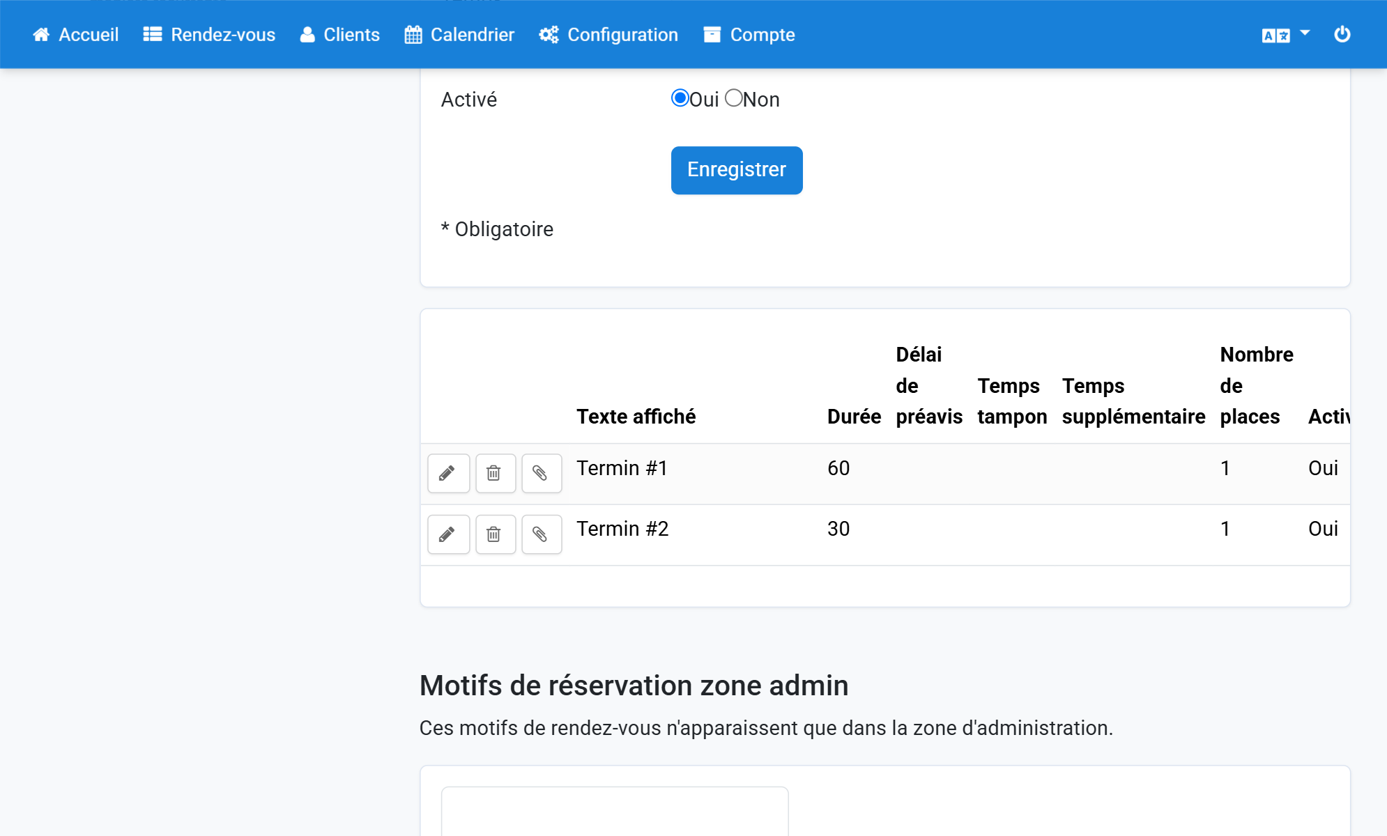Click the Motifs de réservation zone admin heading
Image resolution: width=1387 pixels, height=836 pixels.
(634, 686)
